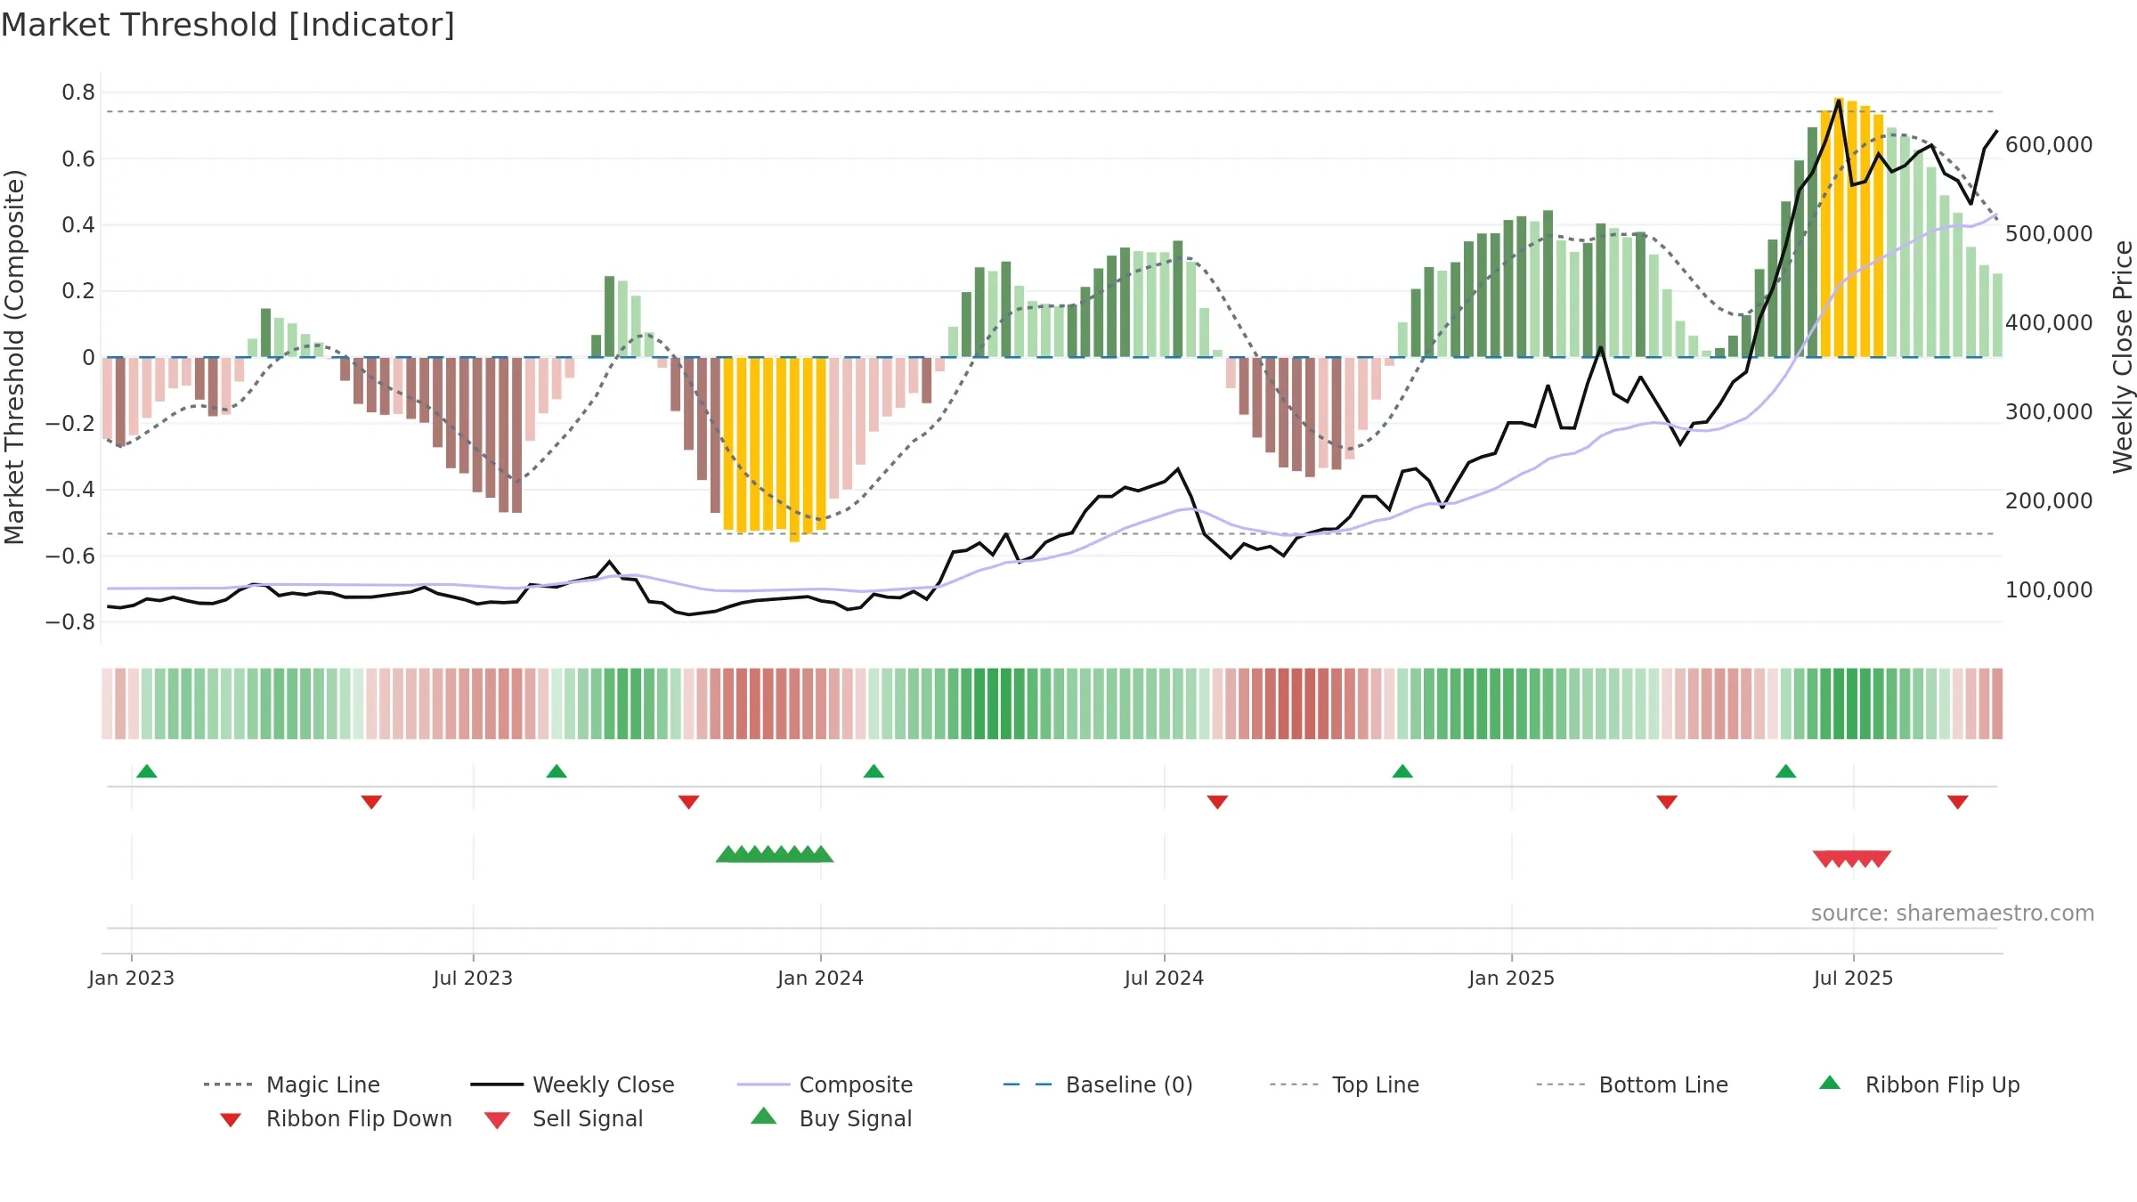Click the ribbon flip down marker in early 2025
Screen dimensions: 2137x1202
point(1667,802)
